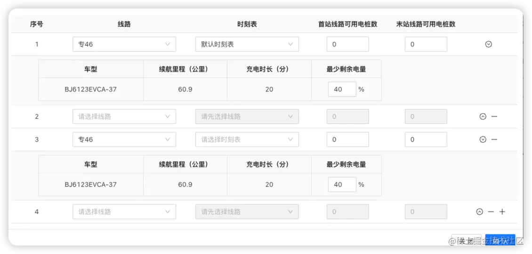Click the 车型 header in row 1's sub-table
532x254 pixels.
point(90,69)
